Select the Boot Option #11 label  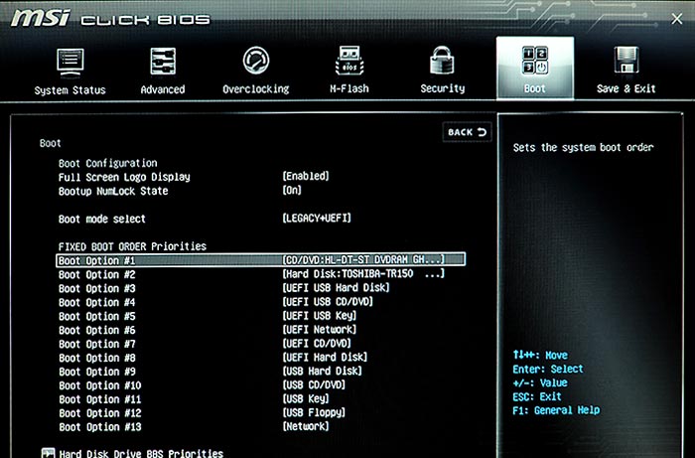pos(99,399)
